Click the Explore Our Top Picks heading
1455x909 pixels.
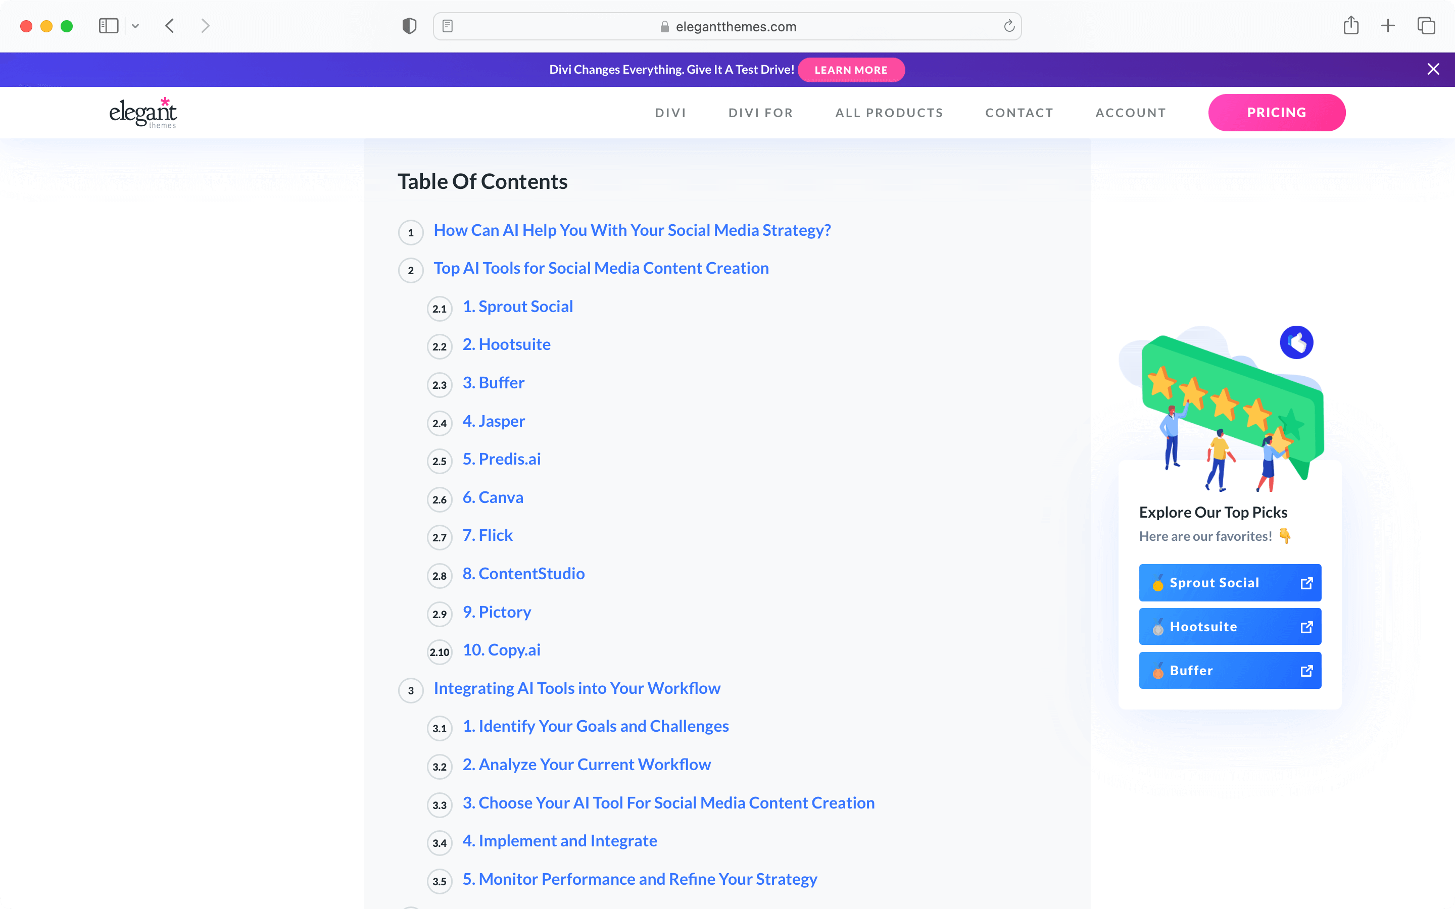click(x=1212, y=512)
